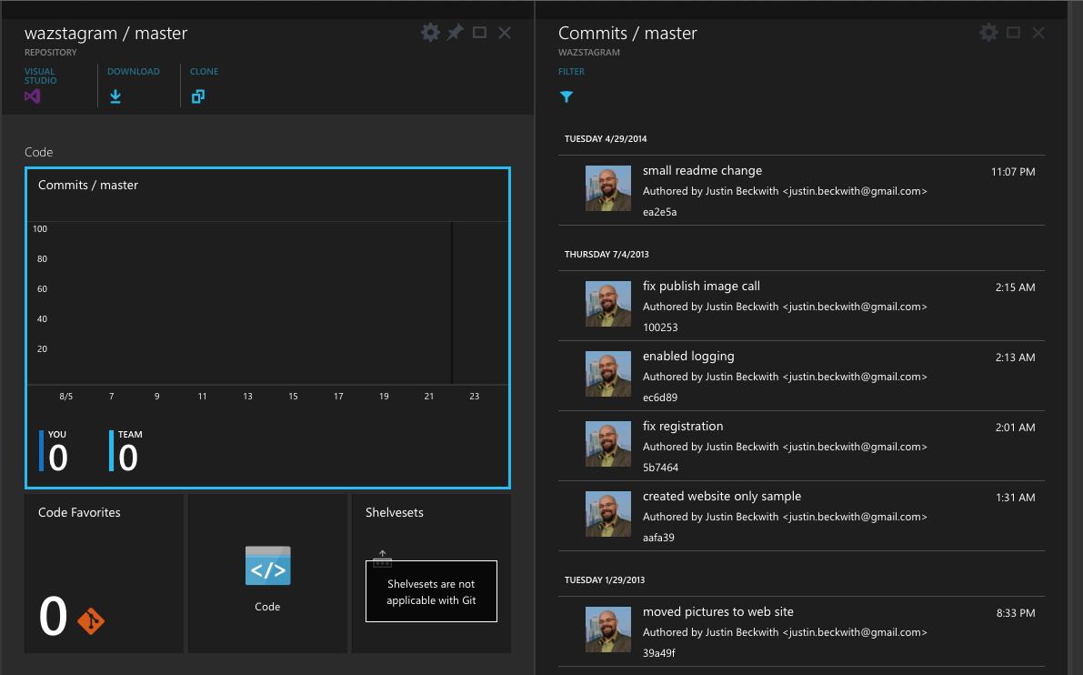Open commit 'small readme change'
This screenshot has height=675, width=1083.
tap(801, 190)
